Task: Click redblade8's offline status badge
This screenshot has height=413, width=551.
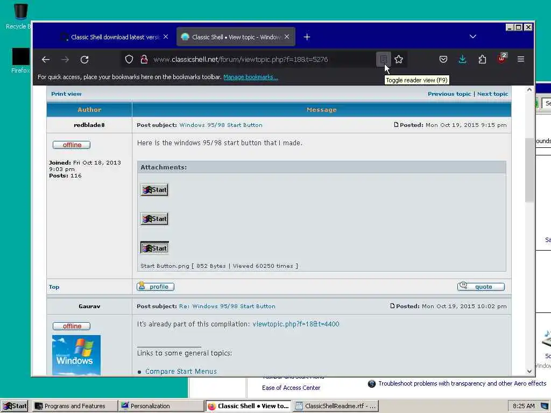Action: tap(72, 145)
